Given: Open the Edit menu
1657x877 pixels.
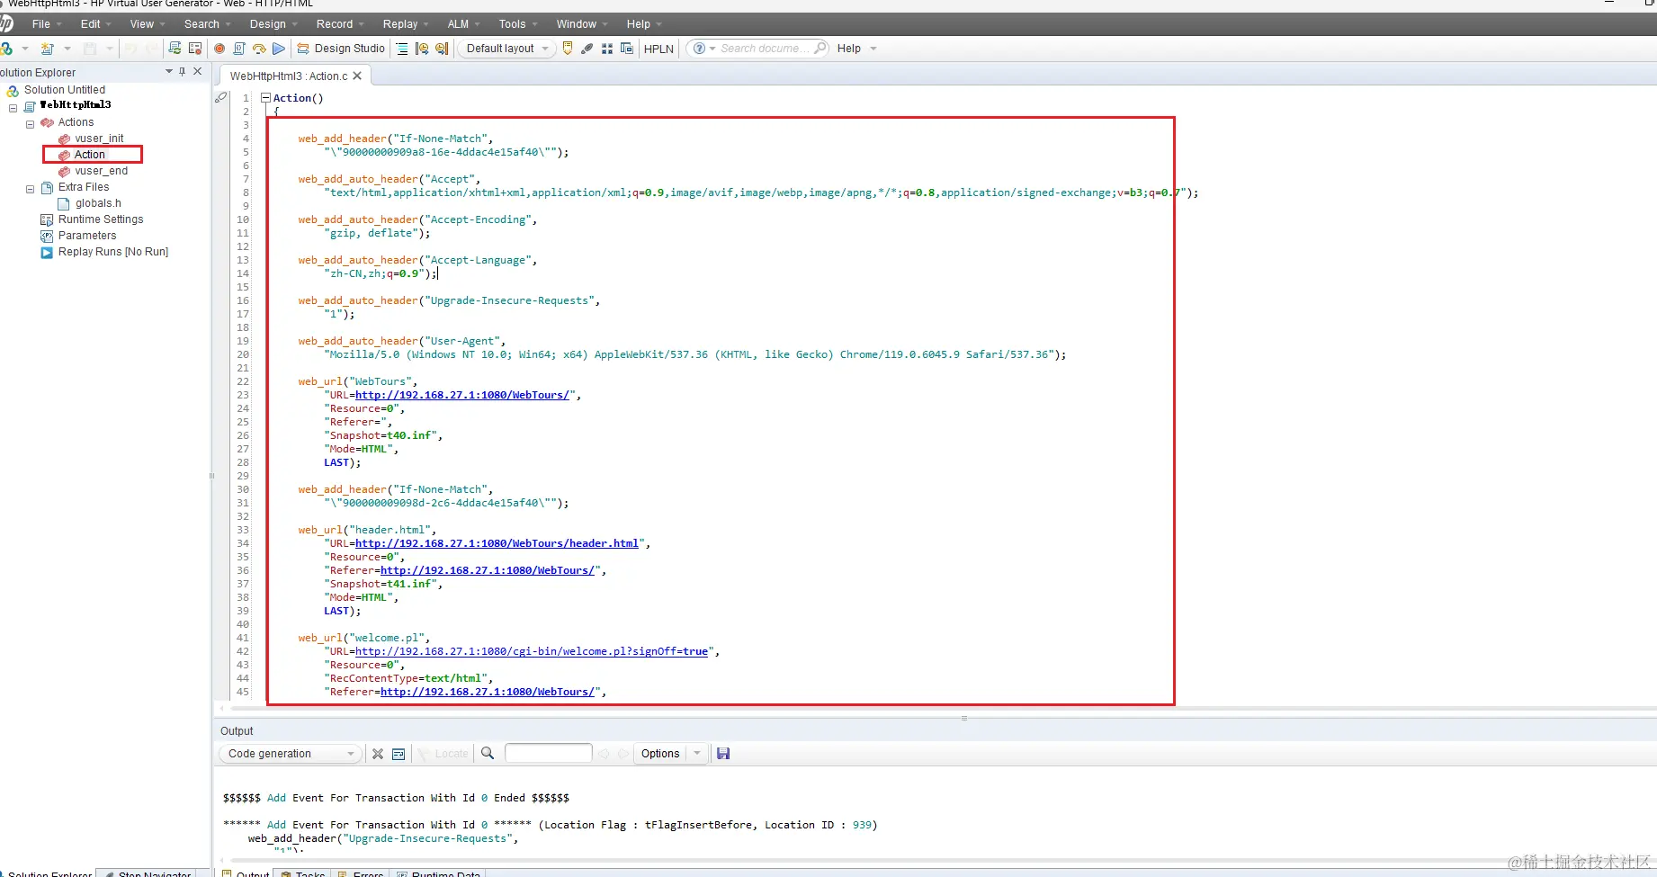Looking at the screenshot, I should [91, 24].
